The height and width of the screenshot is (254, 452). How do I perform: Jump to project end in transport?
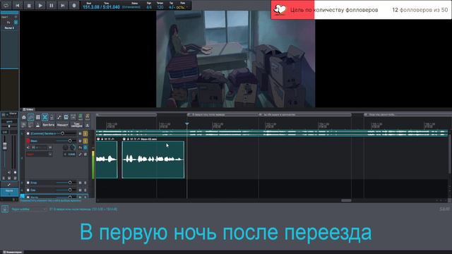coord(63,5)
